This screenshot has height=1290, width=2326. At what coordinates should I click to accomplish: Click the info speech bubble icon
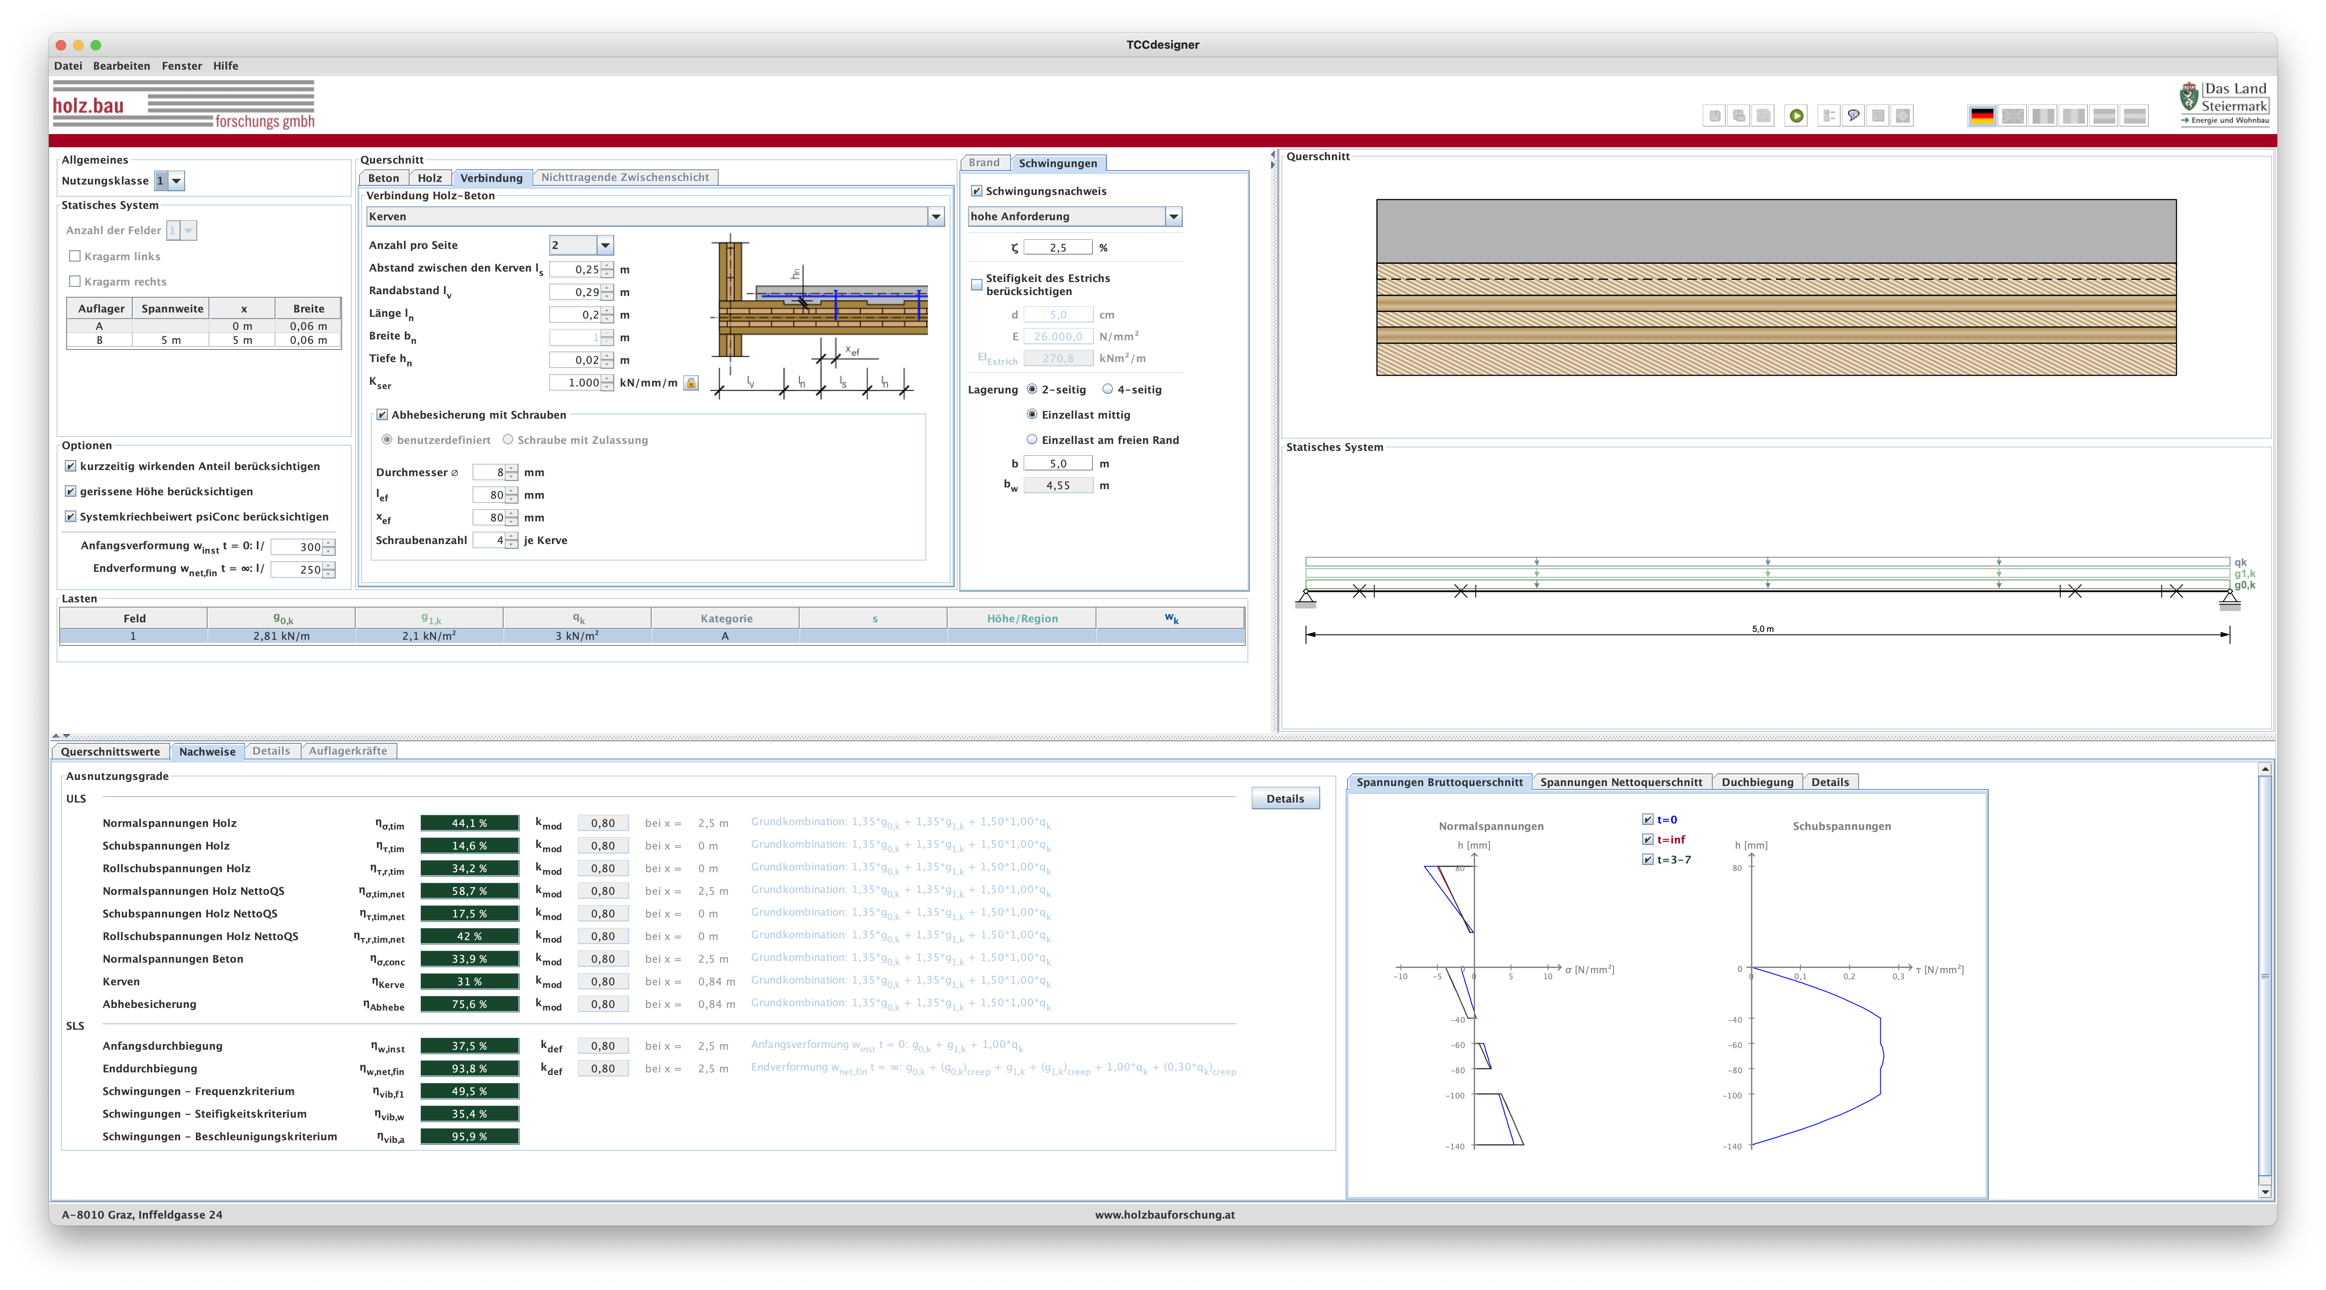click(1853, 115)
